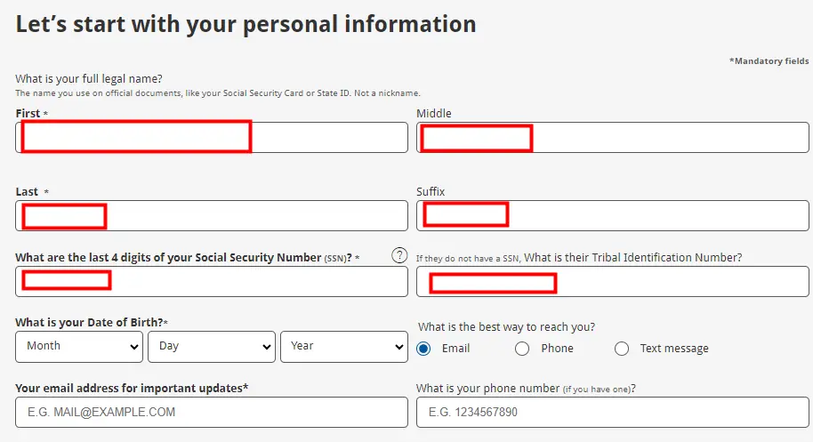Click the Tribal Identification Number field
813x442 pixels.
click(x=612, y=281)
